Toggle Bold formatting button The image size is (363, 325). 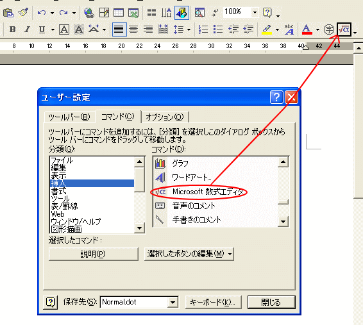[12, 29]
